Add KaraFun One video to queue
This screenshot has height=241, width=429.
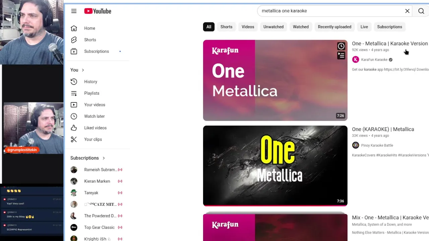pos(341,56)
